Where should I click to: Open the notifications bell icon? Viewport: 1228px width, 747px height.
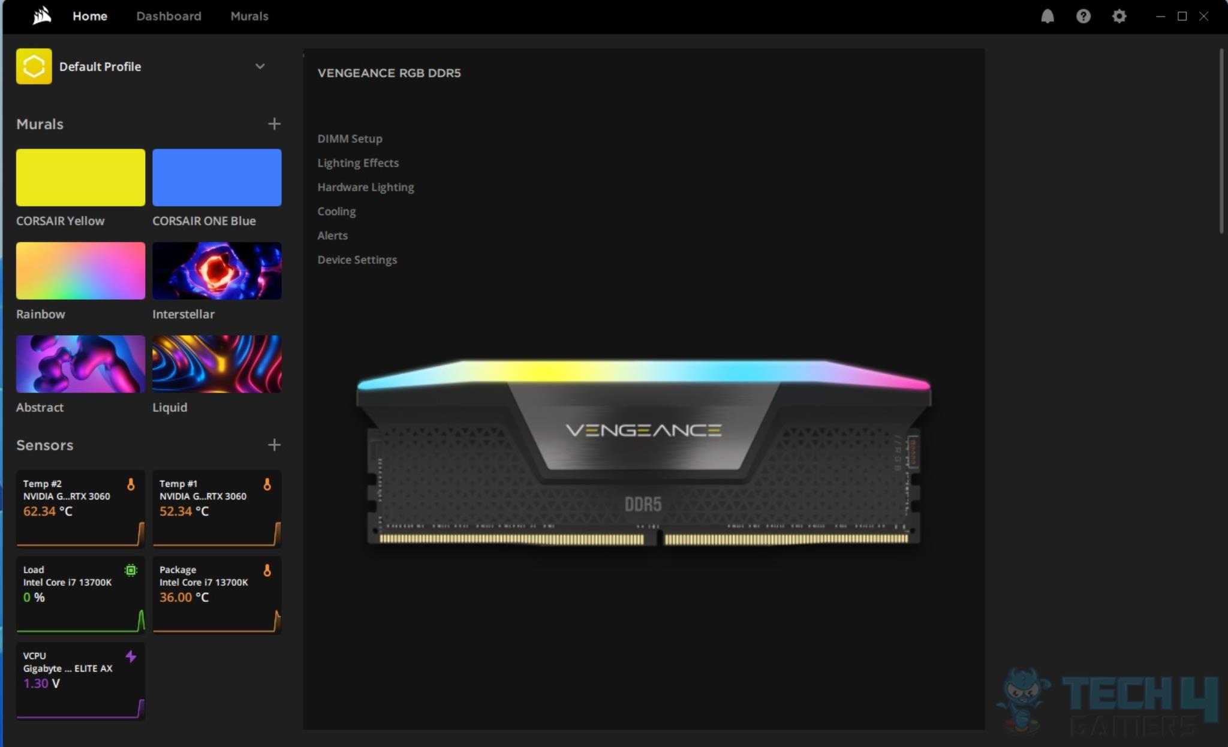(1047, 16)
